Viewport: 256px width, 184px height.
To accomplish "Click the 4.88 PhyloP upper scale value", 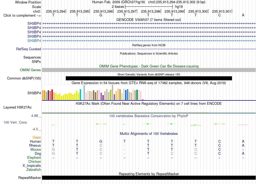I will tap(34, 116).
